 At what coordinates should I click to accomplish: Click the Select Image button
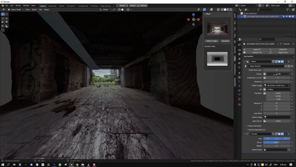pos(212,41)
